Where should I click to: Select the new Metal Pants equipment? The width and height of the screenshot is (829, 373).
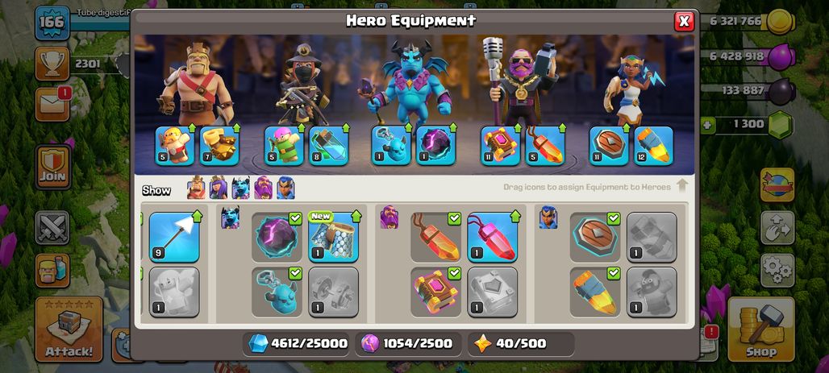(333, 237)
